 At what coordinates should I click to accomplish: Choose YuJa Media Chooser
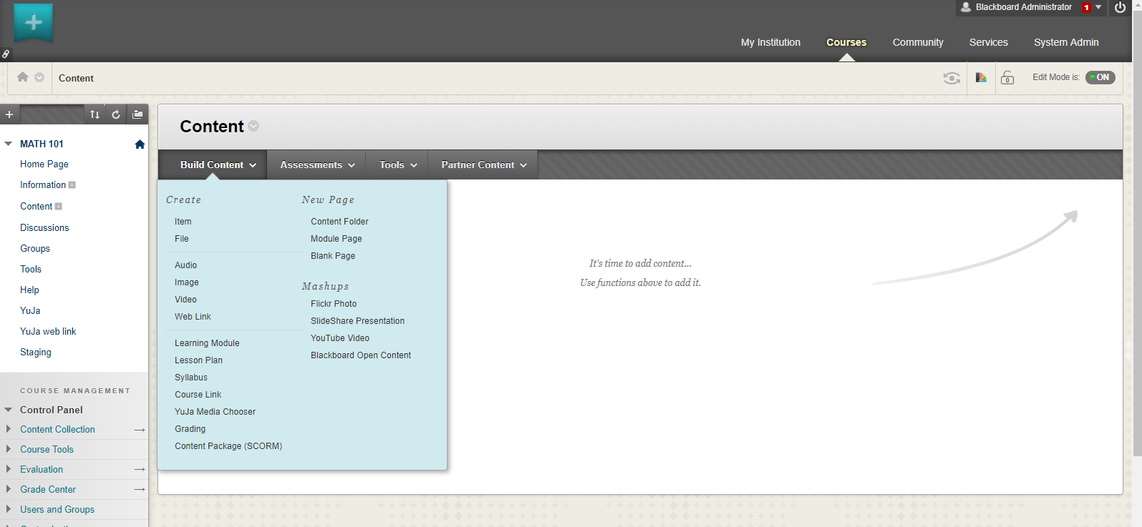pos(215,412)
